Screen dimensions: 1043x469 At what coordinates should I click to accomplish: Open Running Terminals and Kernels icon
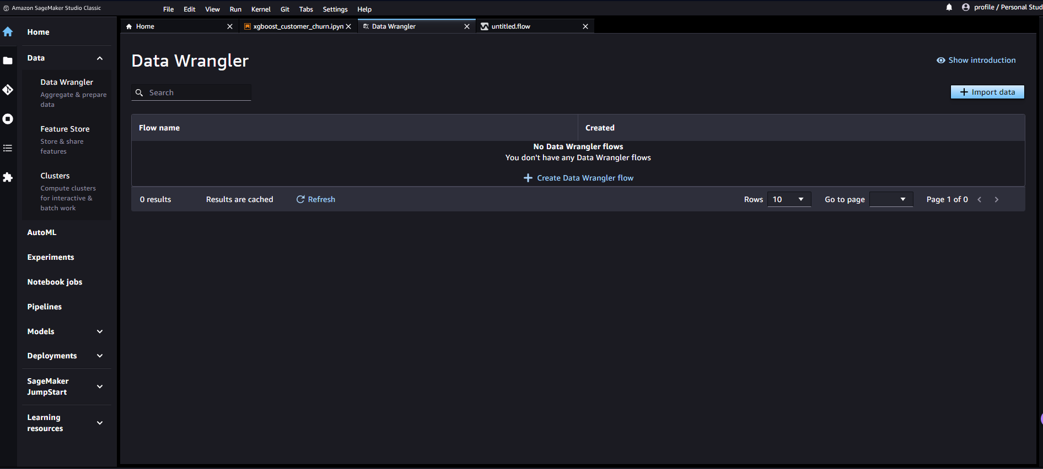click(x=8, y=119)
